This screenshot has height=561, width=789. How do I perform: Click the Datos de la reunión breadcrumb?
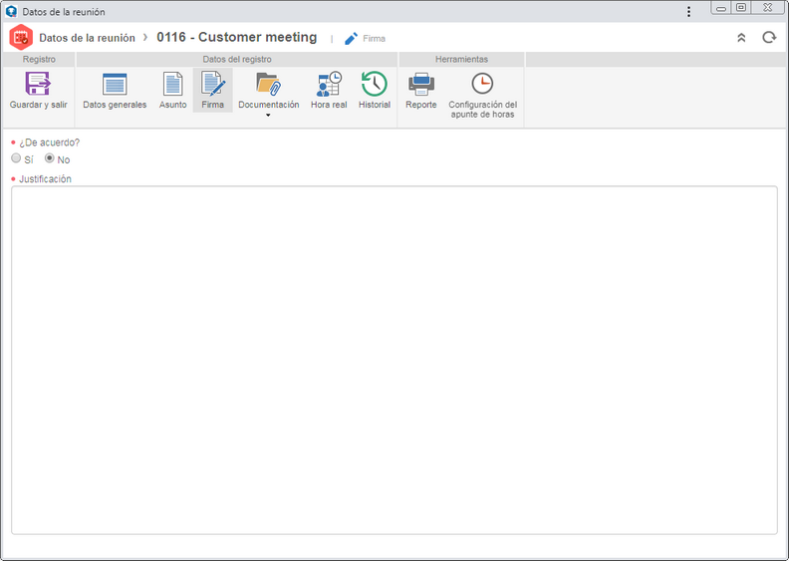point(87,38)
